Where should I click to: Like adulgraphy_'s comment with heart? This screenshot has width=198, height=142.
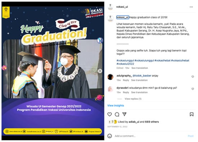pos(193,77)
